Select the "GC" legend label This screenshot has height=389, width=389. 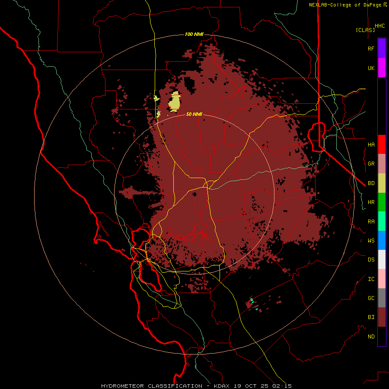[x=371, y=298]
